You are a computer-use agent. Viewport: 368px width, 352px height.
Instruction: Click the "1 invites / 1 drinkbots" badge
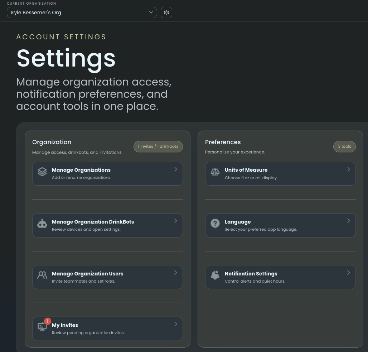point(158,146)
